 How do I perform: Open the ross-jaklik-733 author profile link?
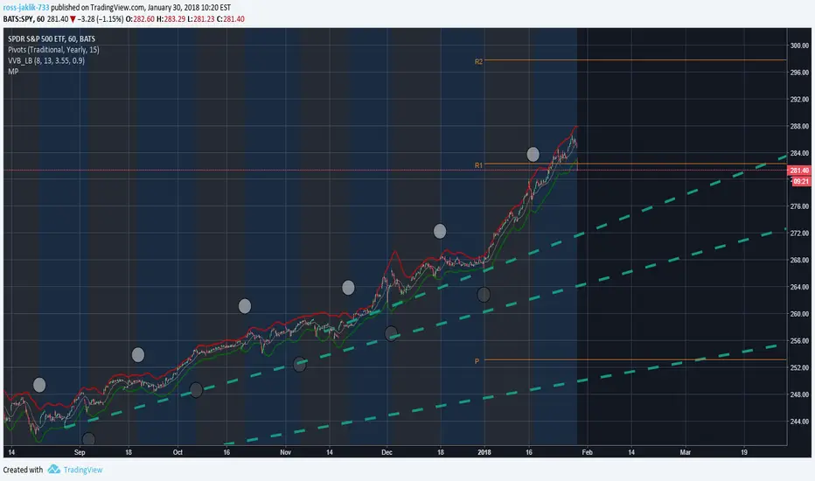tap(26, 8)
